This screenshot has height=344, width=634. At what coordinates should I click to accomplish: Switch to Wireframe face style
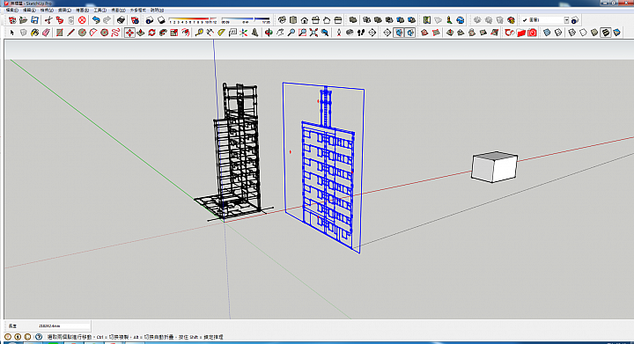571,33
